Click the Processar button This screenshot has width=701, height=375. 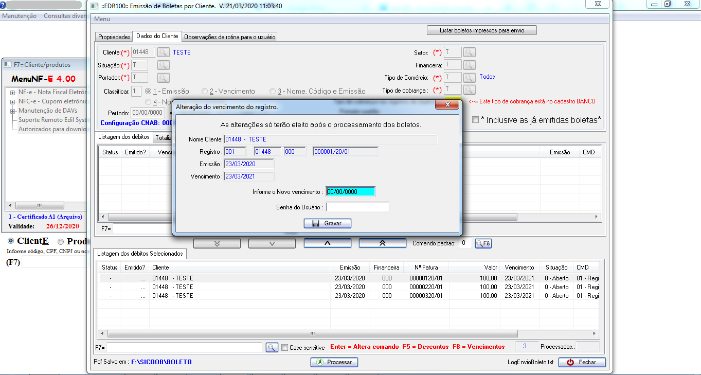[x=334, y=362]
